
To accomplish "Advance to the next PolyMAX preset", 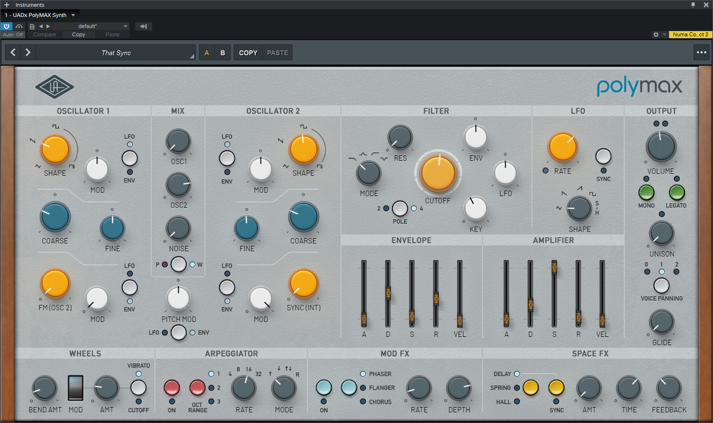I will click(28, 52).
